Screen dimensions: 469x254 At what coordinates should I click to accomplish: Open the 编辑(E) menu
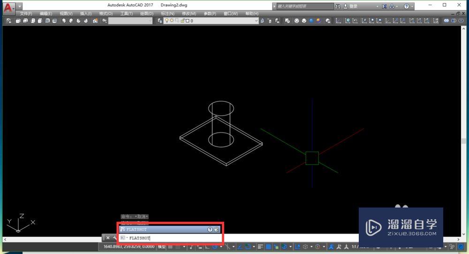[46, 14]
